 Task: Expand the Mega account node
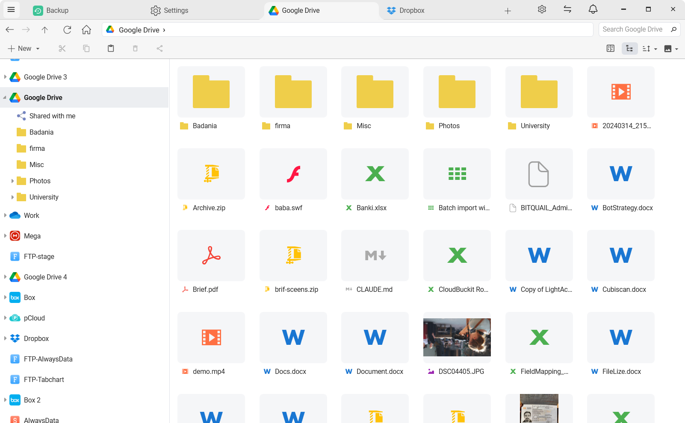tap(5, 236)
